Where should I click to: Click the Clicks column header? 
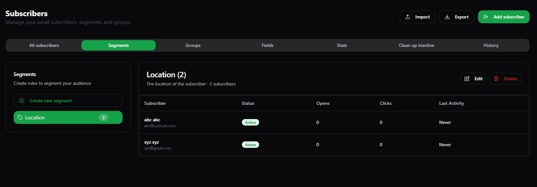click(x=386, y=103)
